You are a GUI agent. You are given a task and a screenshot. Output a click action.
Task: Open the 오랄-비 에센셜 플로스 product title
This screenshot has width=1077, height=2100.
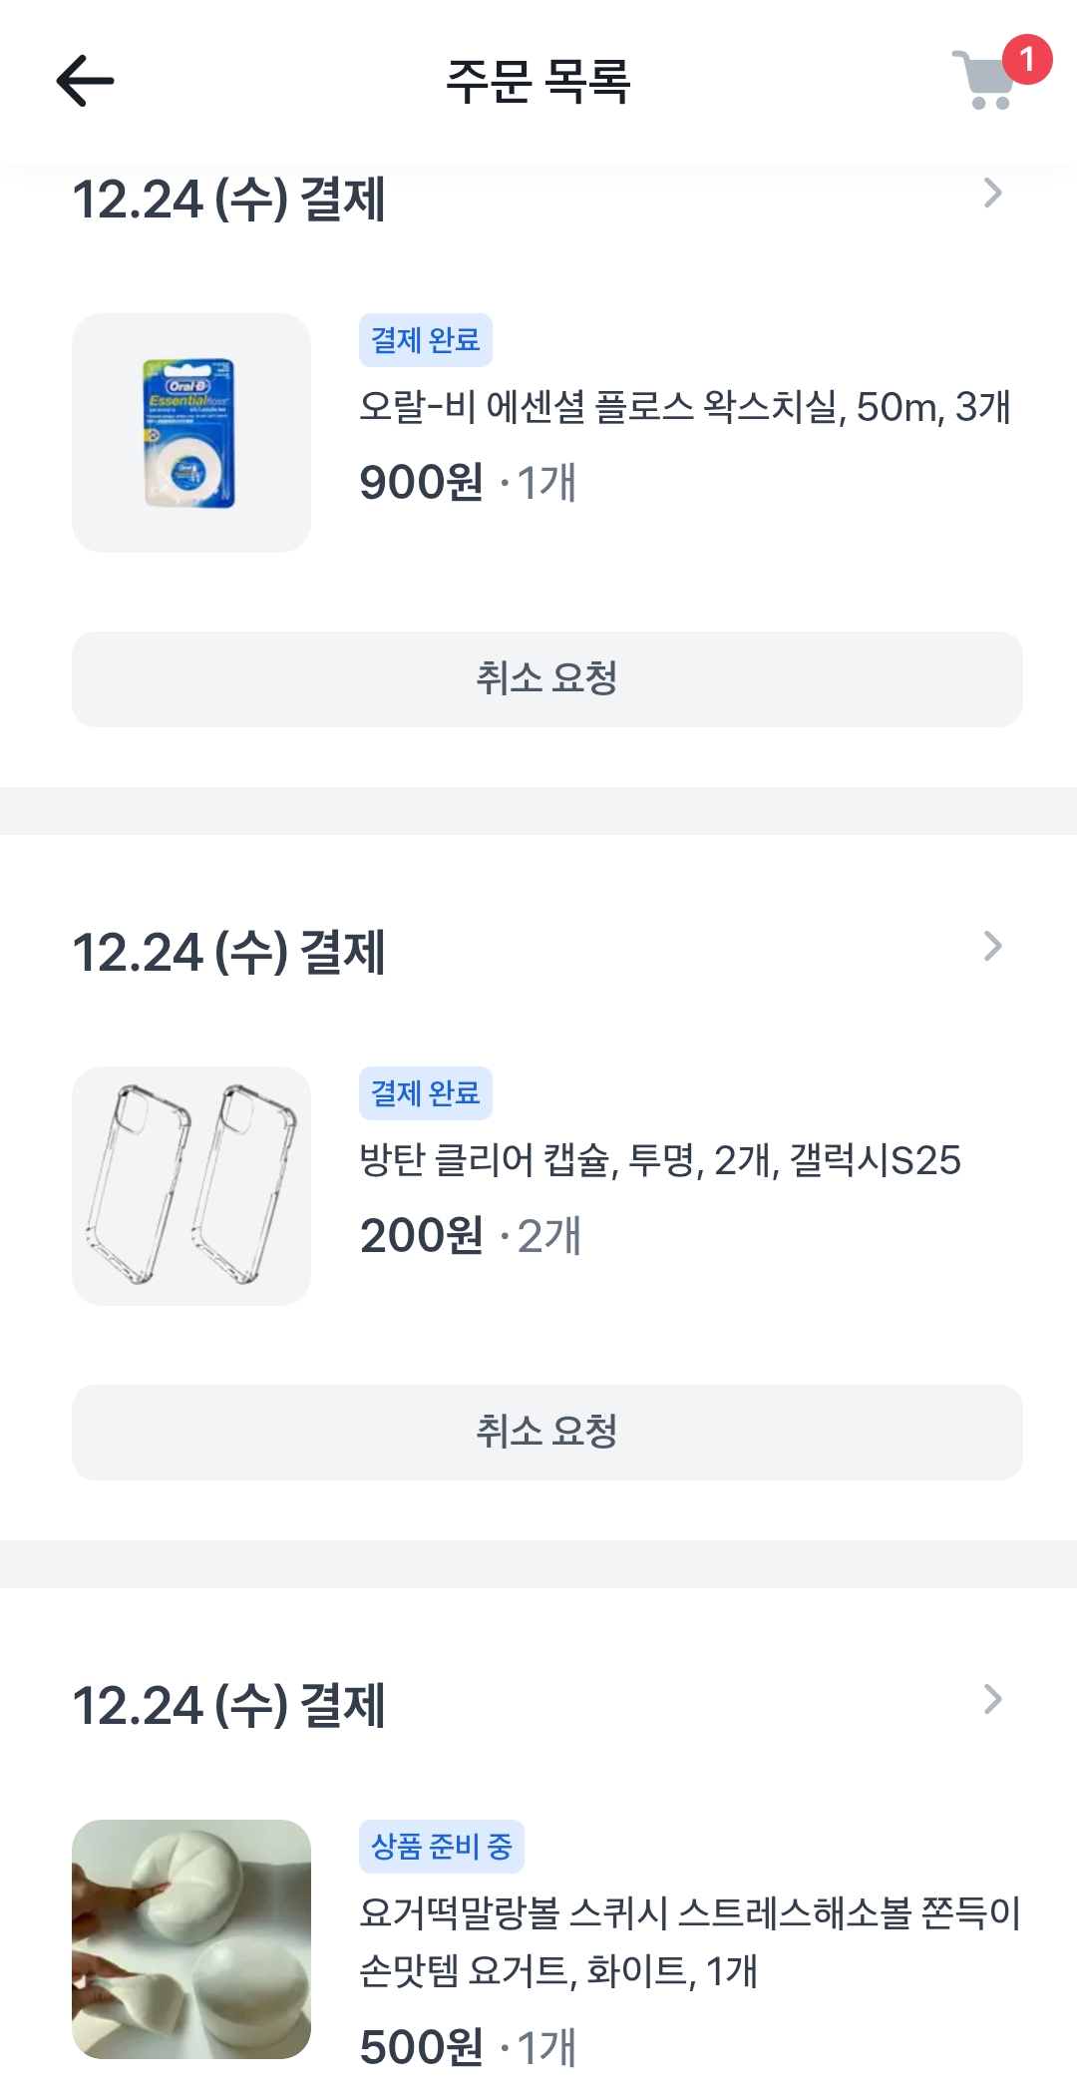(x=684, y=407)
